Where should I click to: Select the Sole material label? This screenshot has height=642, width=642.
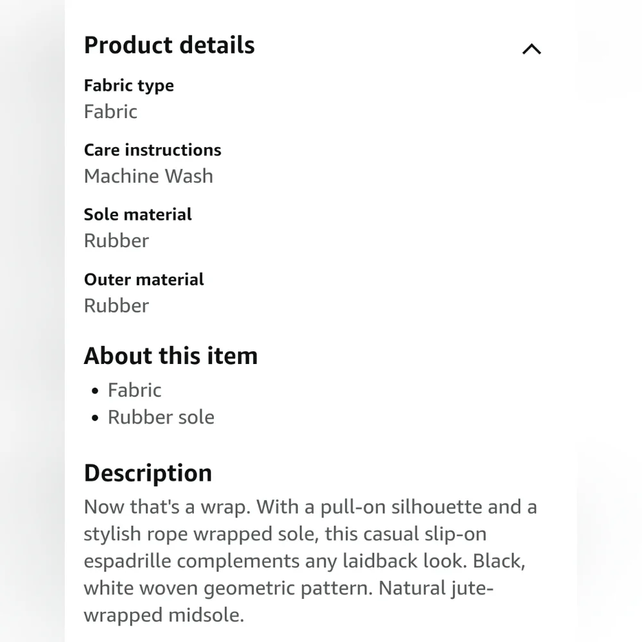(x=137, y=214)
